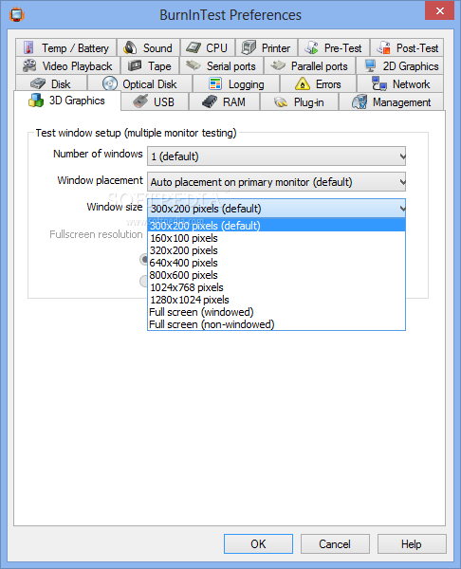Click the Network computers icon

pos(379,83)
